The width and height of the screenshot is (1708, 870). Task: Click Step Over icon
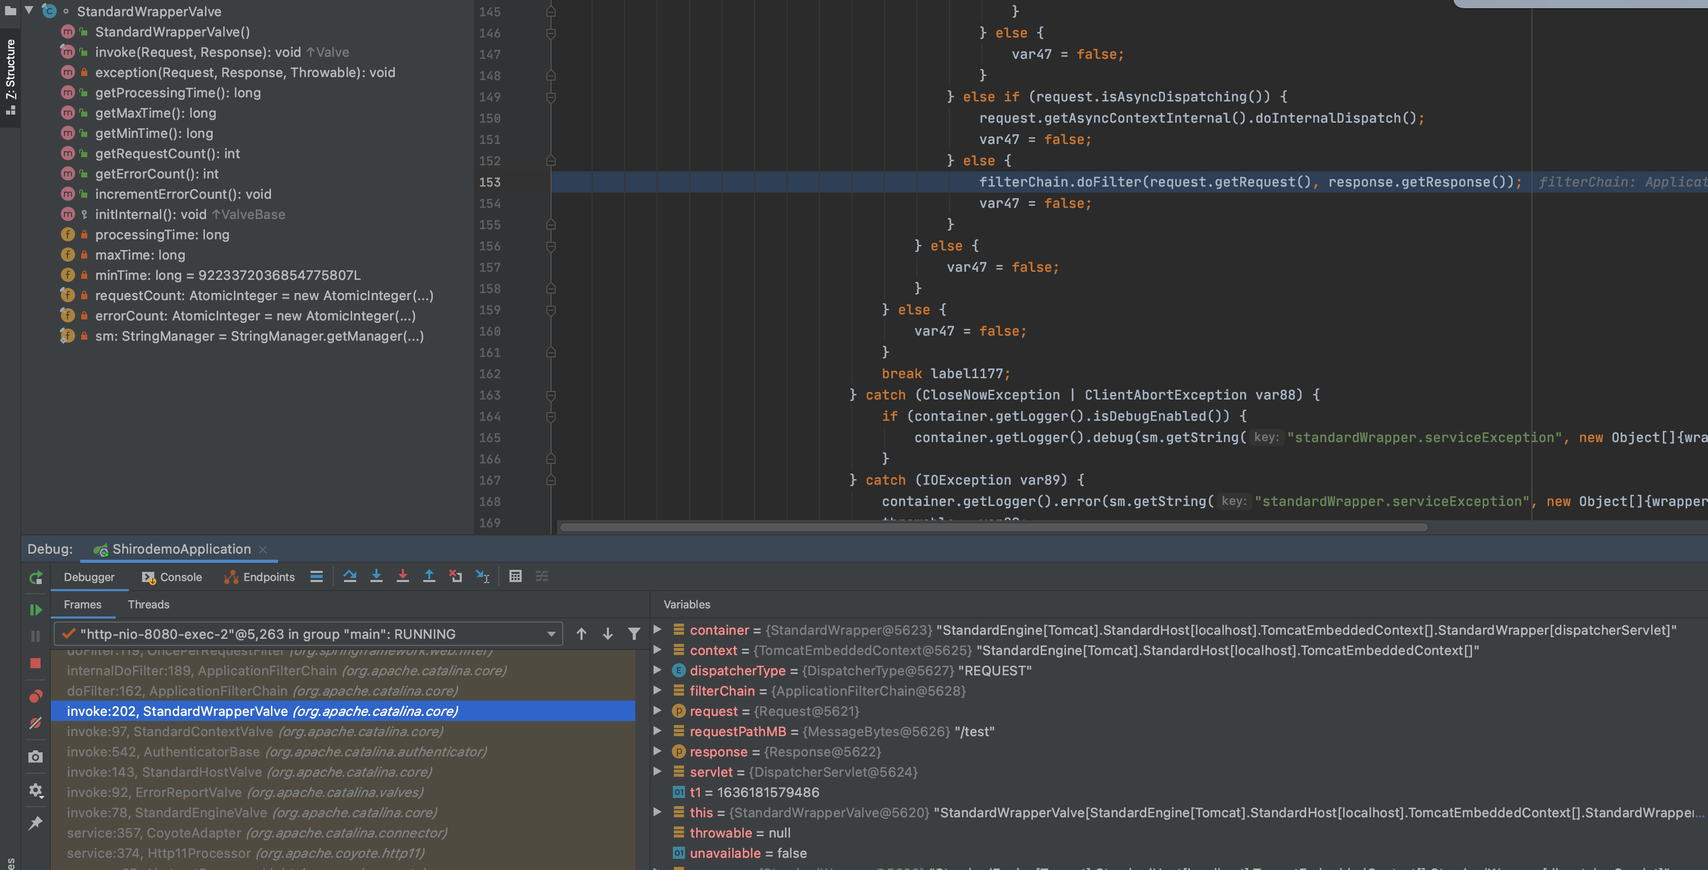tap(350, 576)
